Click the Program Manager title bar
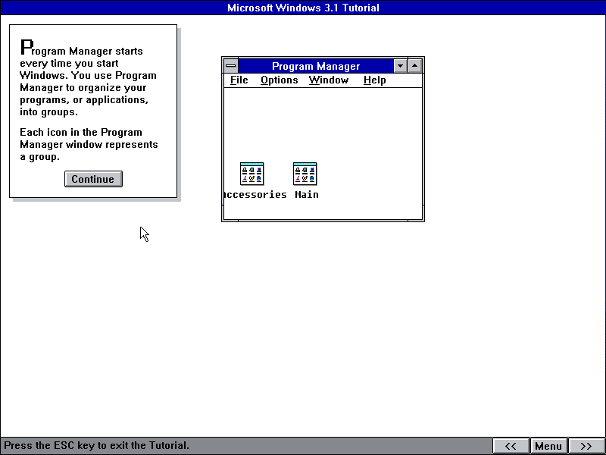The image size is (606, 455). [x=316, y=66]
